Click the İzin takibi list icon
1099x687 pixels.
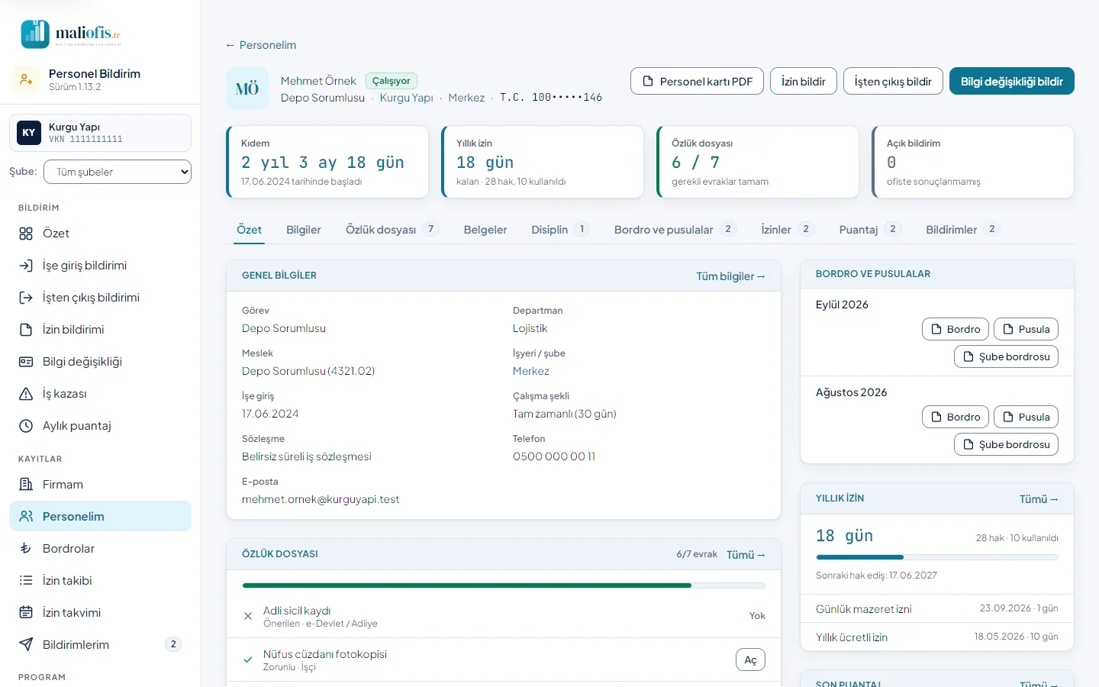click(26, 581)
